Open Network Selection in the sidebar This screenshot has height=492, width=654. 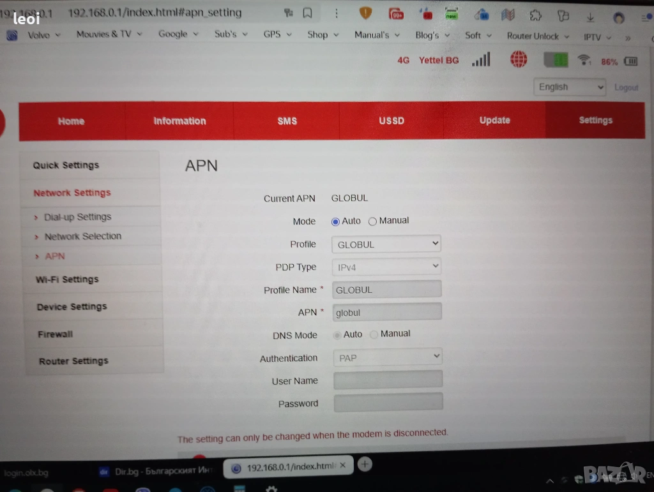point(82,236)
